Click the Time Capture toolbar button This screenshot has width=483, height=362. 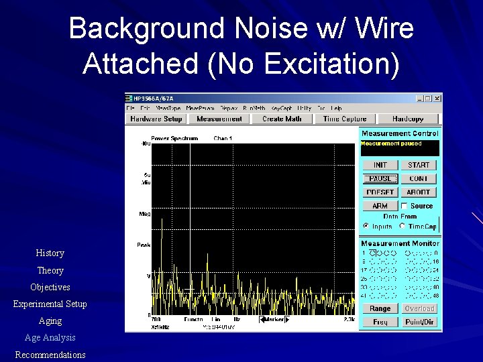tap(345, 119)
